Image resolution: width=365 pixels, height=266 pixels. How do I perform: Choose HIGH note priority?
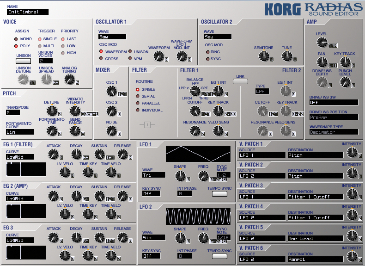63,53
